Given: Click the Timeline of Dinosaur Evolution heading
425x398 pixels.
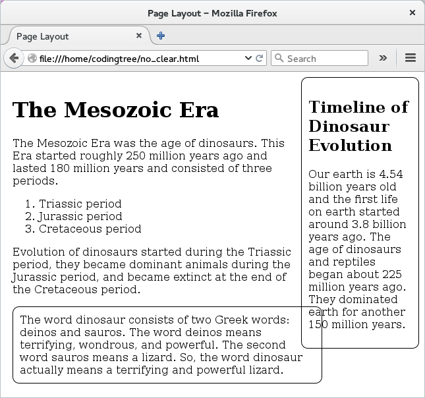Looking at the screenshot, I should pyautogui.click(x=358, y=126).
